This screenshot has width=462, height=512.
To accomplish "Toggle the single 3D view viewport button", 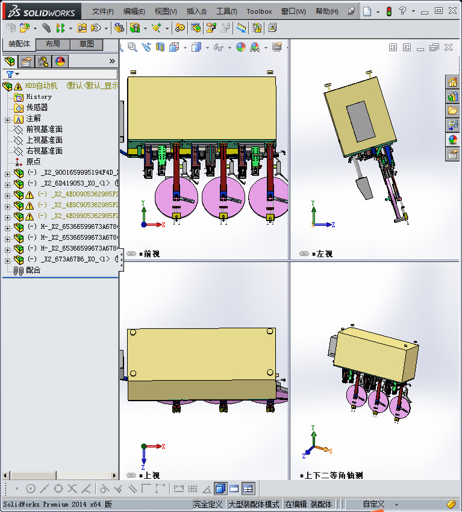I will coord(220,489).
